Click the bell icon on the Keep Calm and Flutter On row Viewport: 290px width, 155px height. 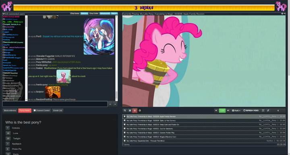[x=124, y=124]
